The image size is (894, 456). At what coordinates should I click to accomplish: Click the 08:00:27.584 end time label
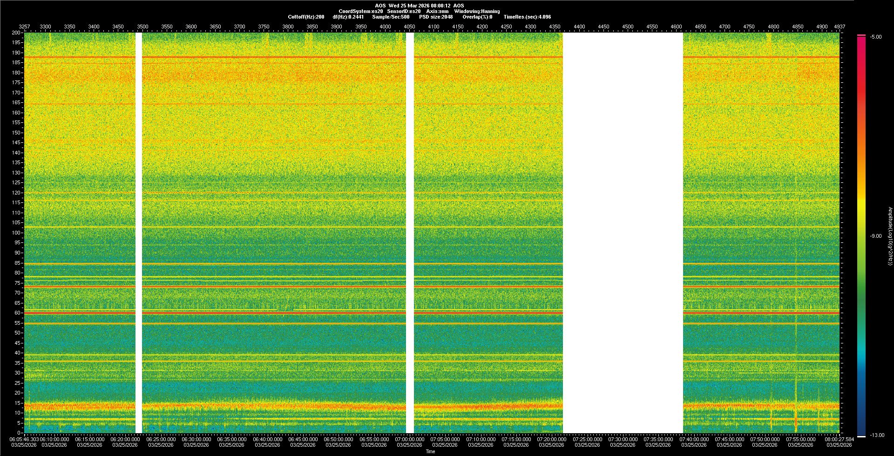[x=839, y=439]
